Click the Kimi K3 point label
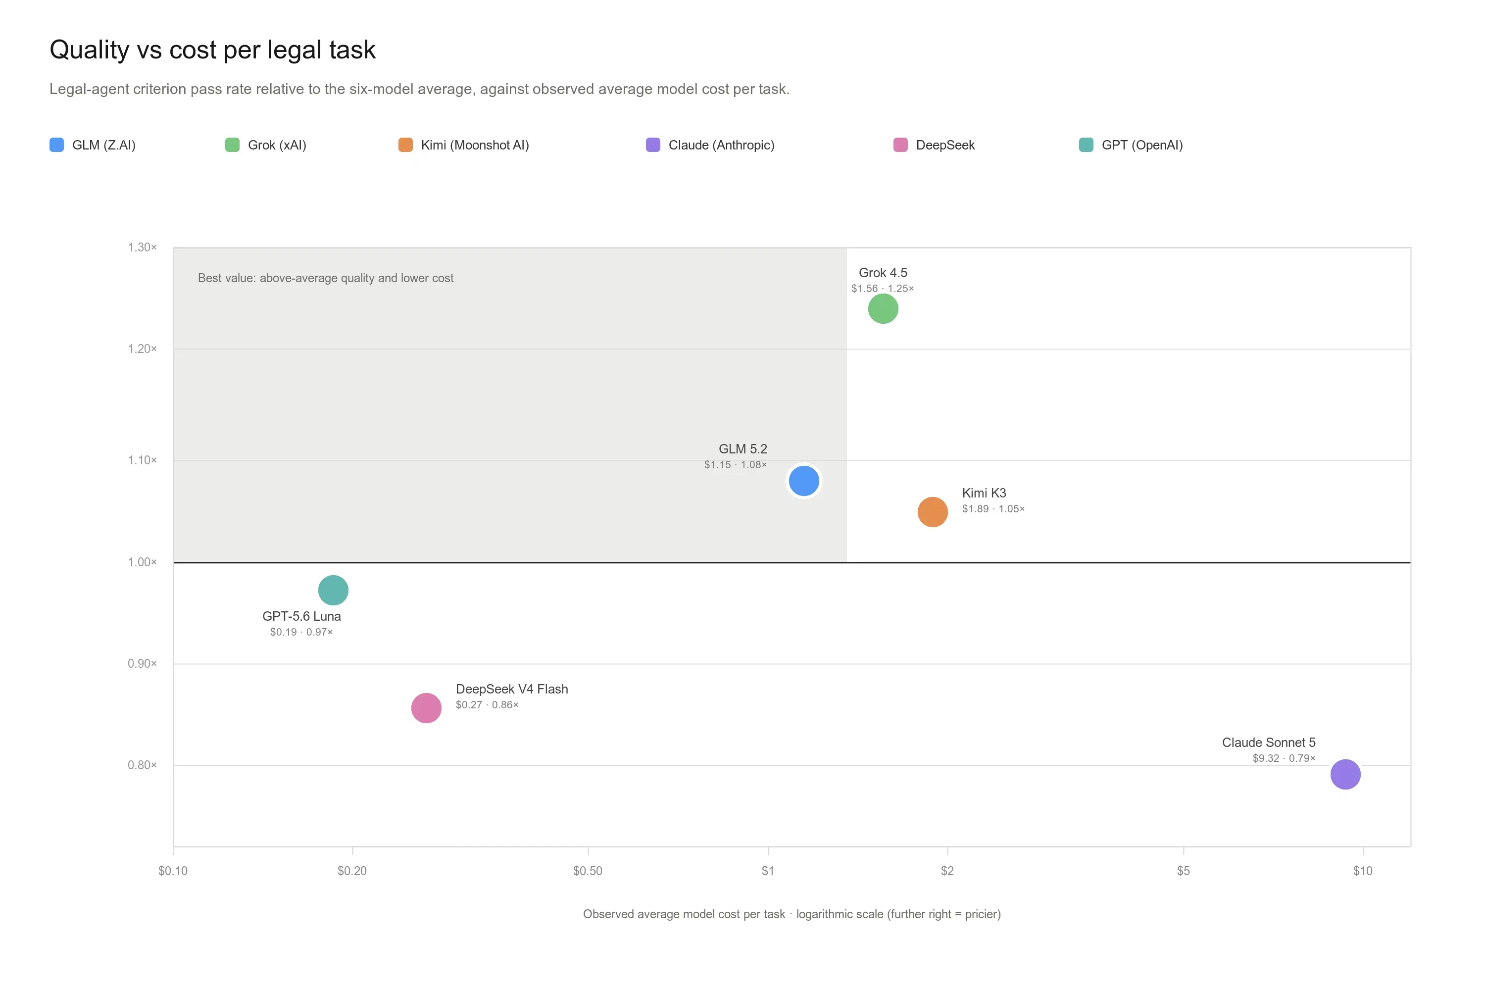Viewport: 1485px width, 990px height. coord(984,493)
